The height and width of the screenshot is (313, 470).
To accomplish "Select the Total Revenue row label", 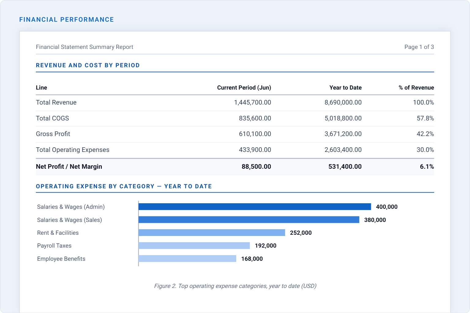I will 56,102.
